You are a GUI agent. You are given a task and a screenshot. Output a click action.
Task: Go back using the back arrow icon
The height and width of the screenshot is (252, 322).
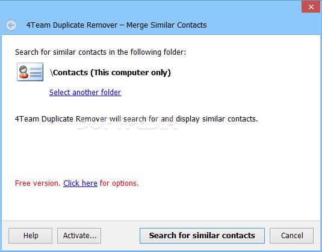(11, 25)
